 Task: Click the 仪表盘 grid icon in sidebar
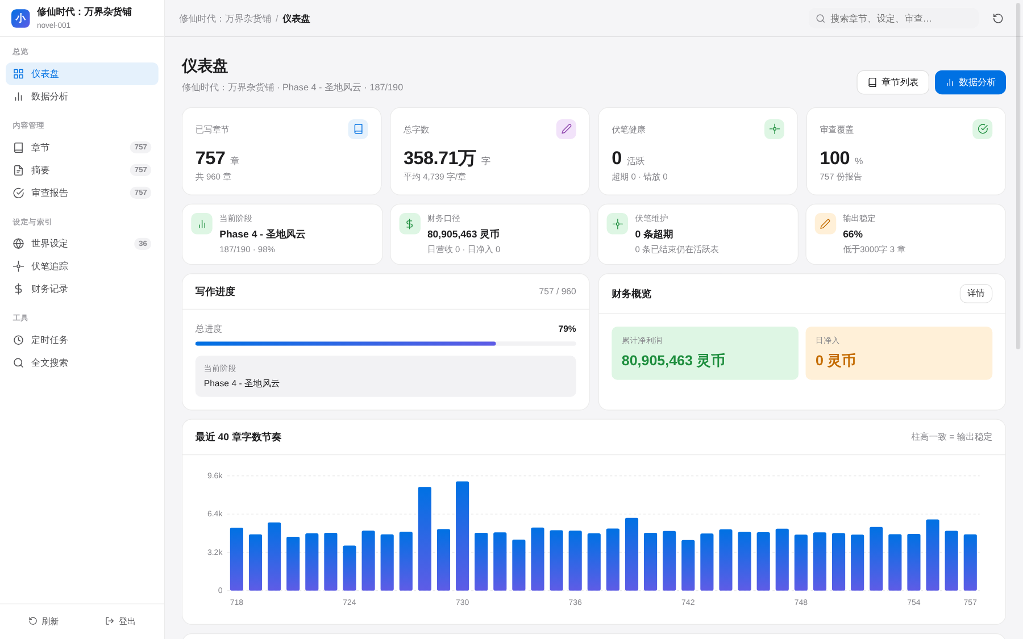18,74
